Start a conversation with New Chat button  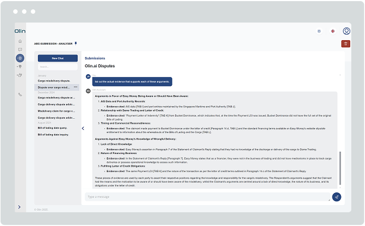pyautogui.click(x=58, y=58)
